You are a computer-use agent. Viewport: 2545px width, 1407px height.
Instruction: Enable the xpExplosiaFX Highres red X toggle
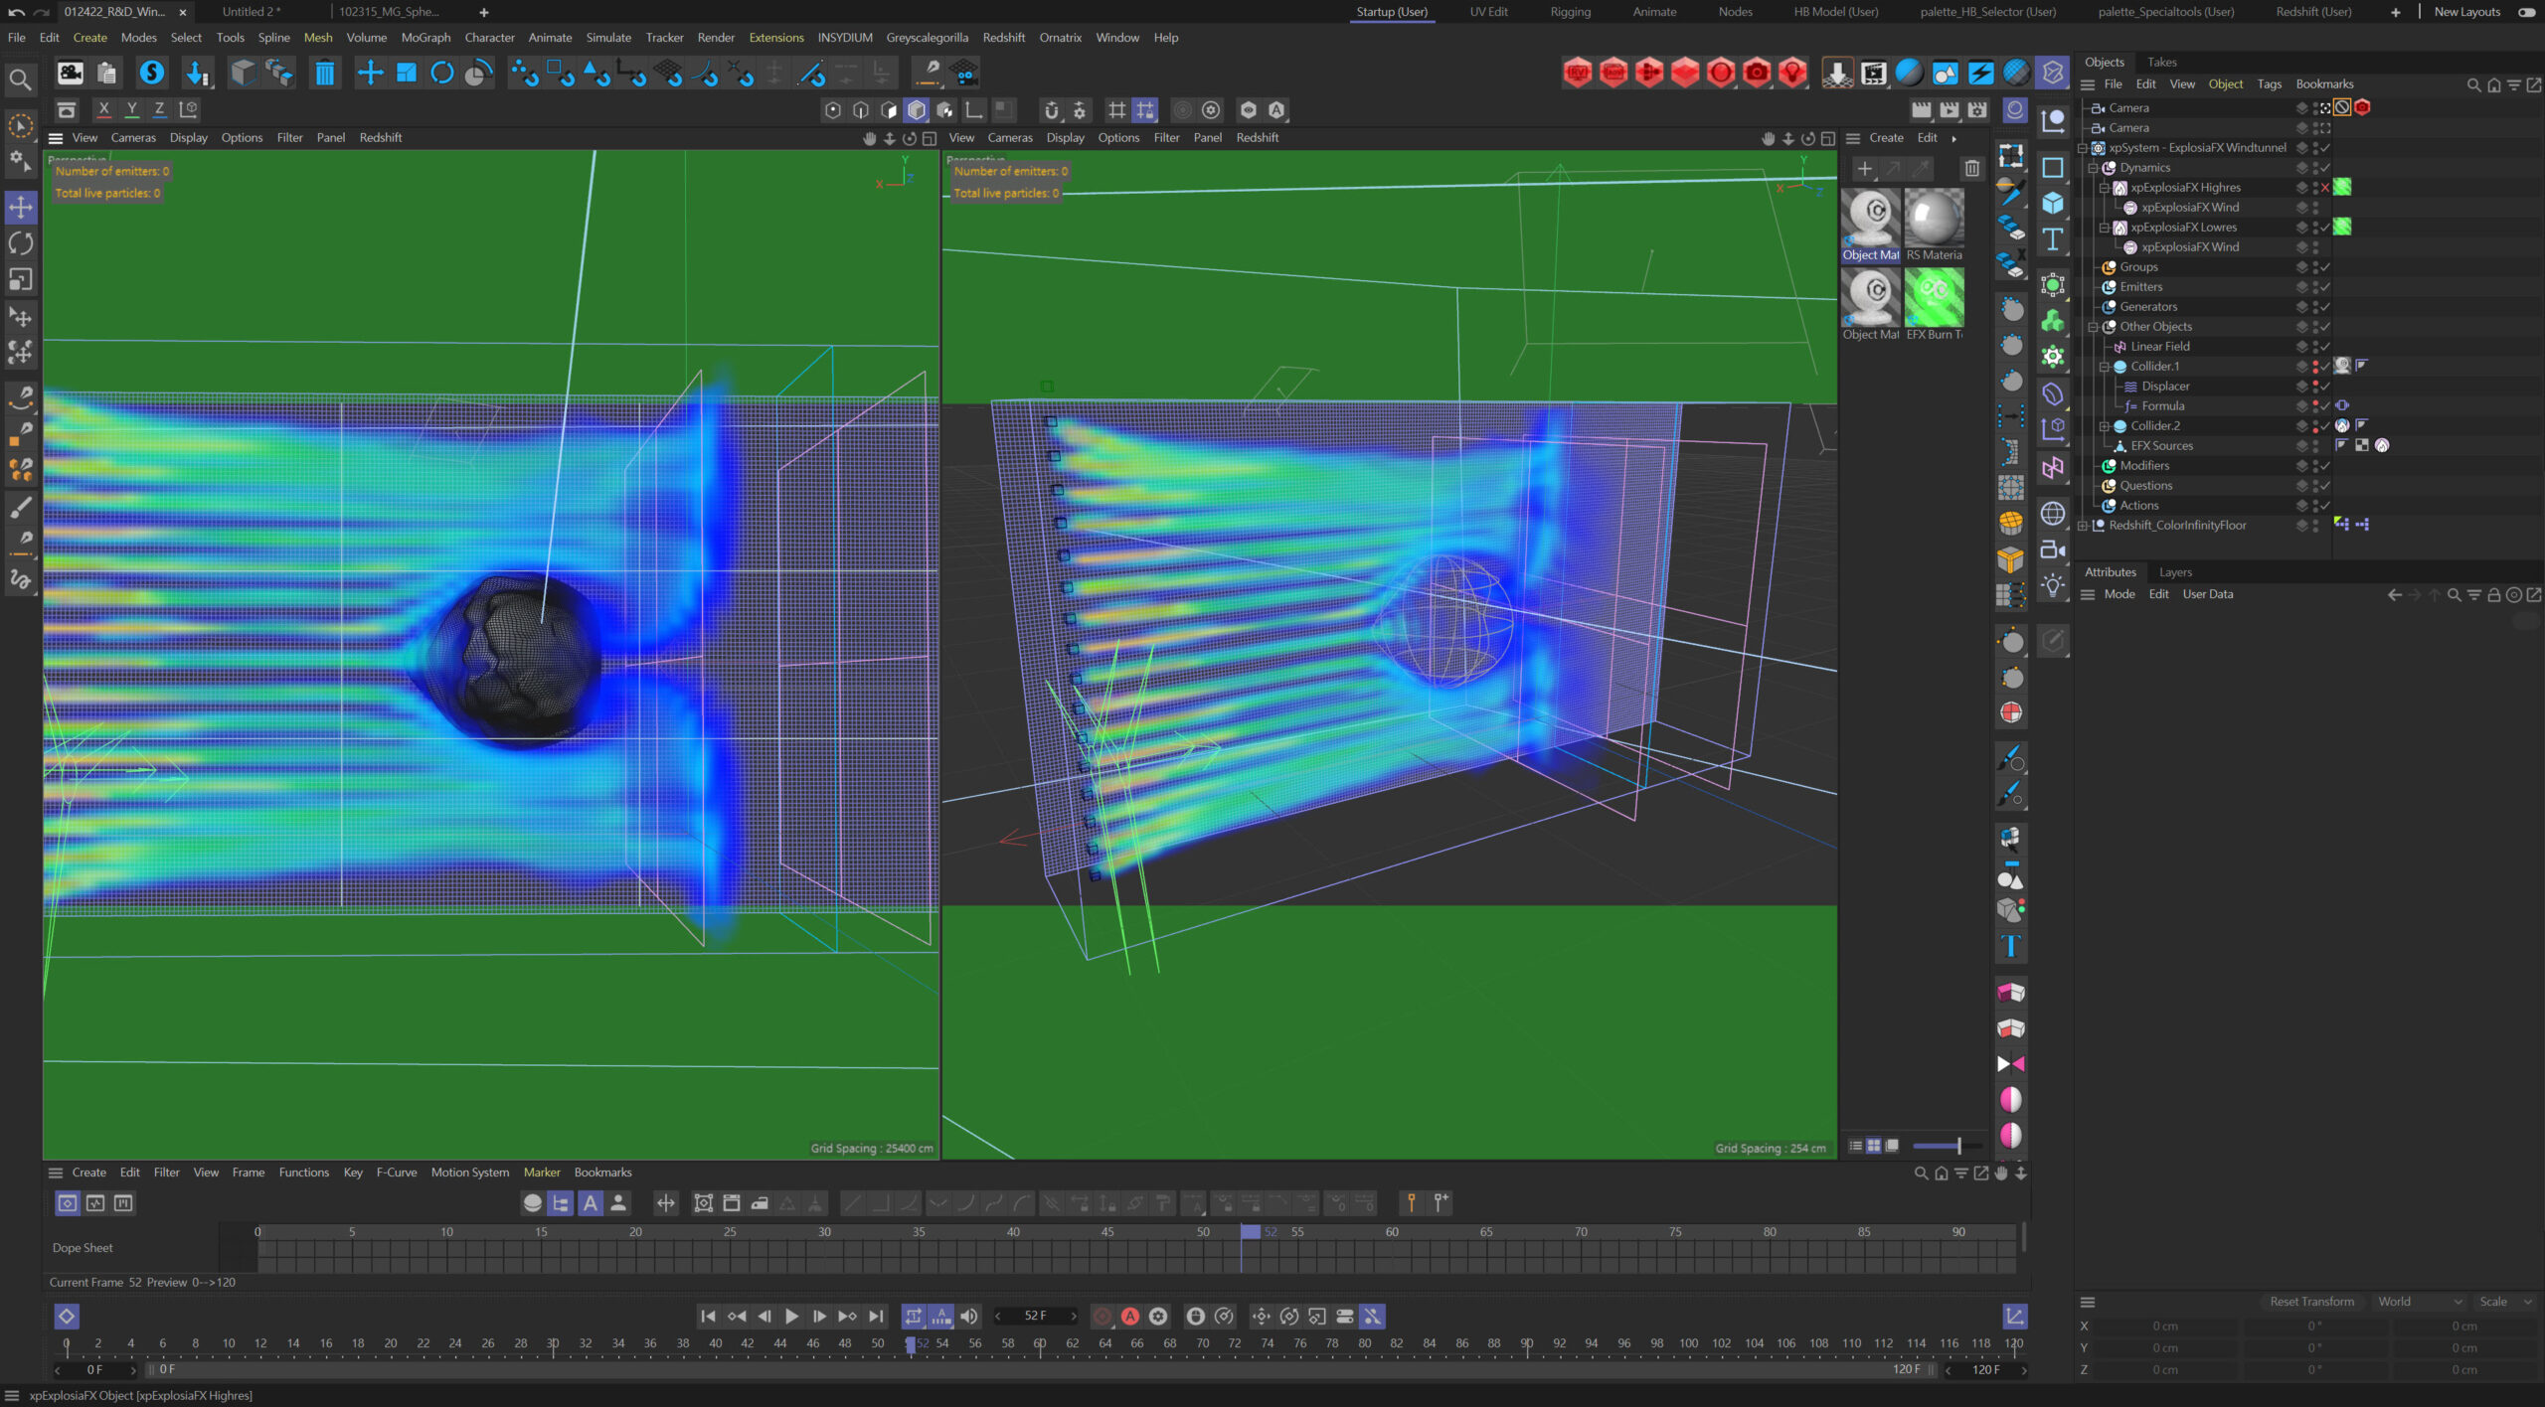pos(2325,188)
